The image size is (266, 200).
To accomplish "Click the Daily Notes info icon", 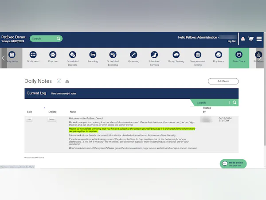I will [59, 81].
